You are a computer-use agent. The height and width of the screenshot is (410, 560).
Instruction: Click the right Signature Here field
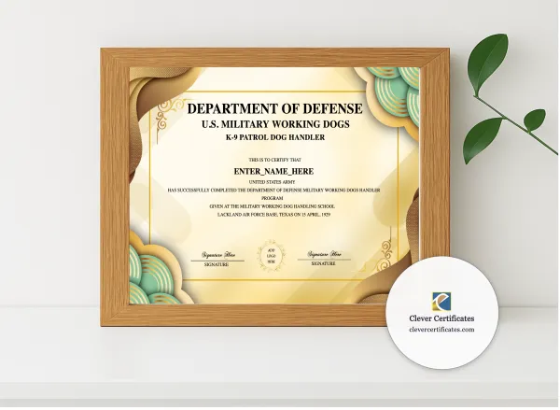pyautogui.click(x=324, y=255)
